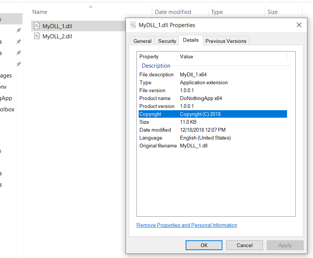This screenshot has width=313, height=258.
Task: Sort files by Name column header
Action: pyautogui.click(x=40, y=12)
